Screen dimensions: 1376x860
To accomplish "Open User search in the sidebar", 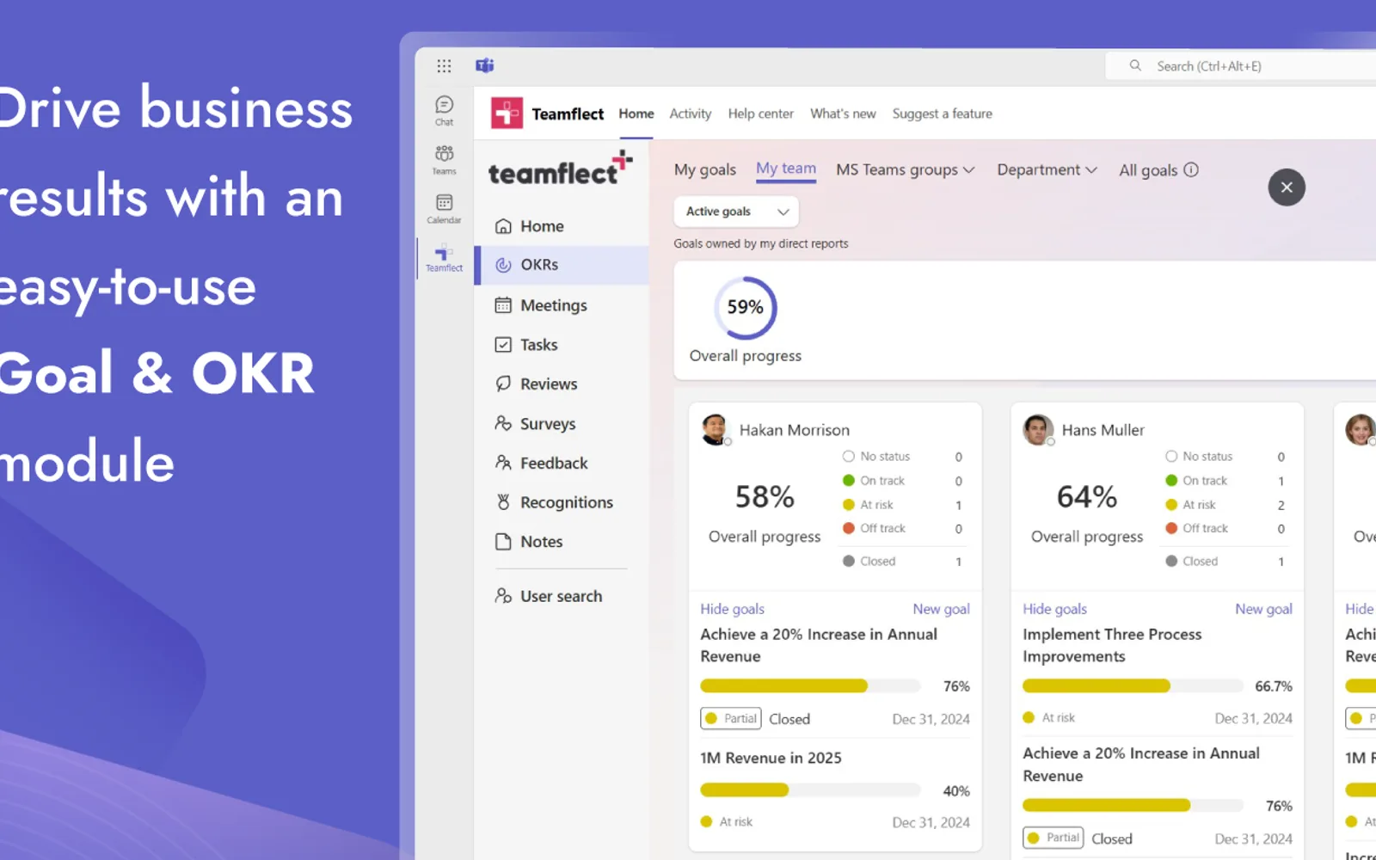I will (x=562, y=596).
